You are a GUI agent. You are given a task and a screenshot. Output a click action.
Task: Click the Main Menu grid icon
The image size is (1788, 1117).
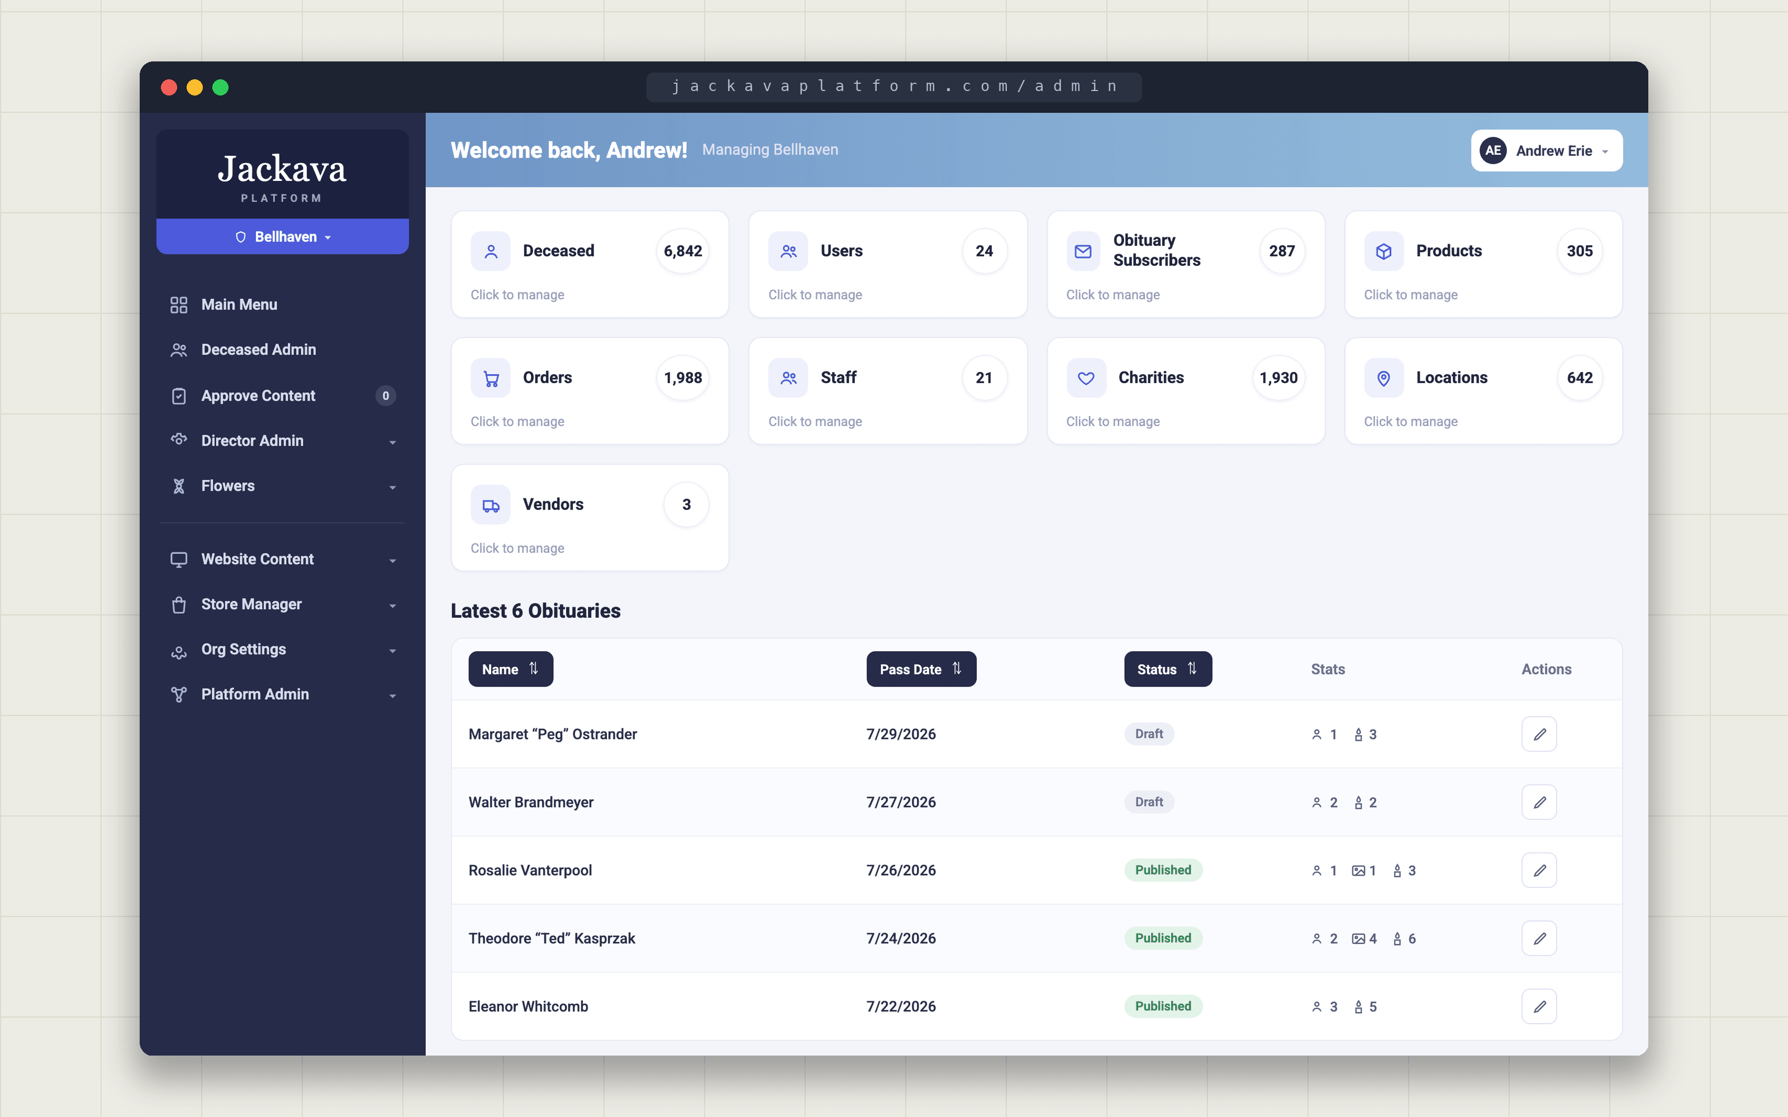point(179,304)
